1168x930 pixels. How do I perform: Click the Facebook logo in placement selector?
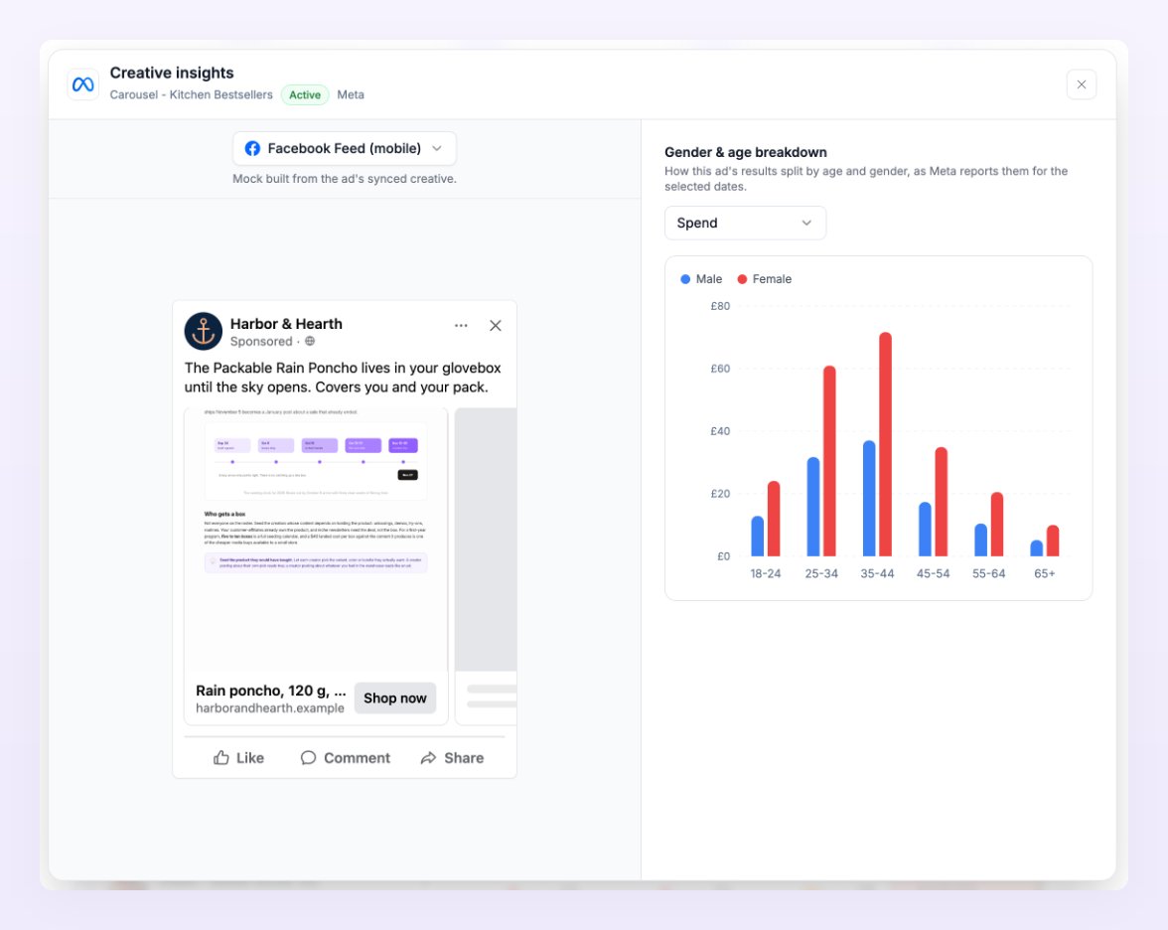point(252,148)
